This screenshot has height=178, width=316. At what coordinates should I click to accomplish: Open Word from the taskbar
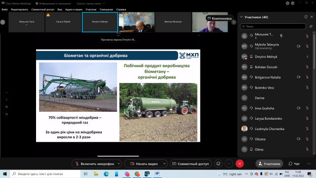[157, 174]
